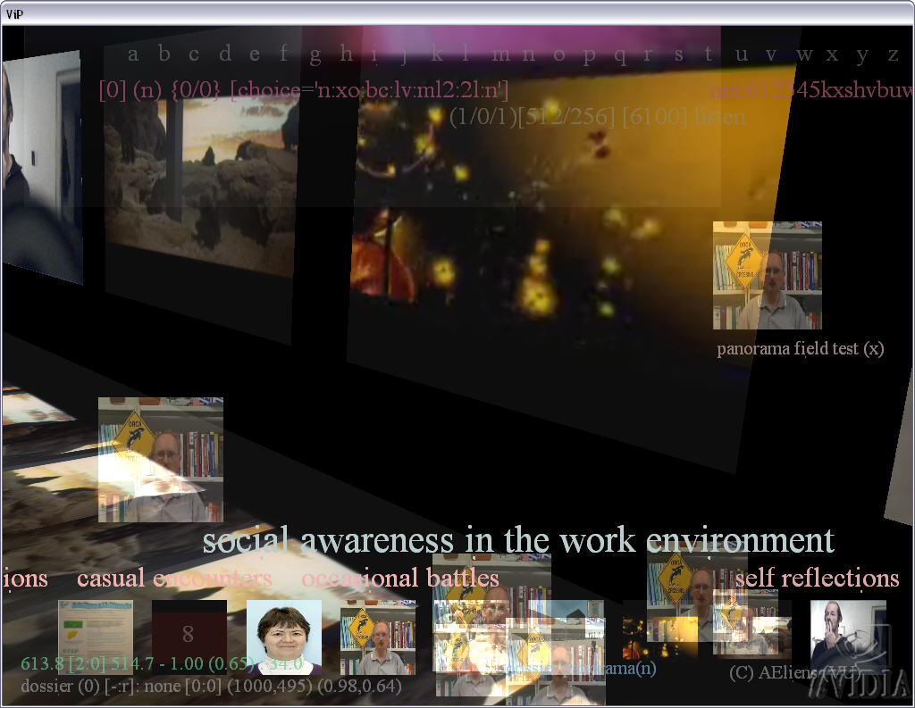915x708 pixels.
Task: Select letter 'h' in the alphabet row
Action: [346, 54]
